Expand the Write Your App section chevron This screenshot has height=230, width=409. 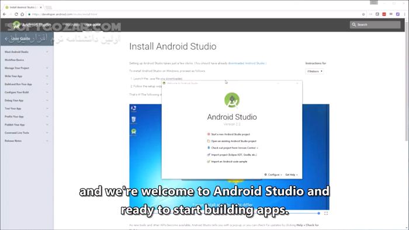coord(47,76)
